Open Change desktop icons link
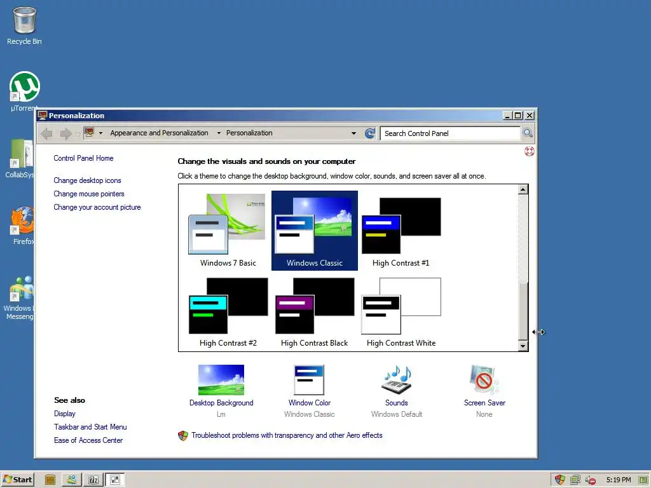This screenshot has width=651, height=488. coord(87,180)
